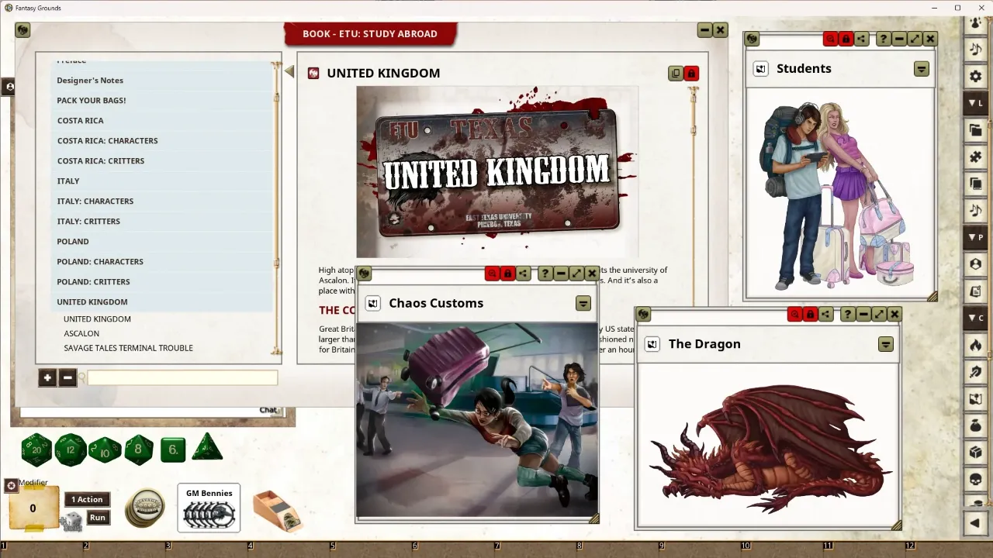Click the Savage Worlds bennies coin stack

[x=144, y=508]
